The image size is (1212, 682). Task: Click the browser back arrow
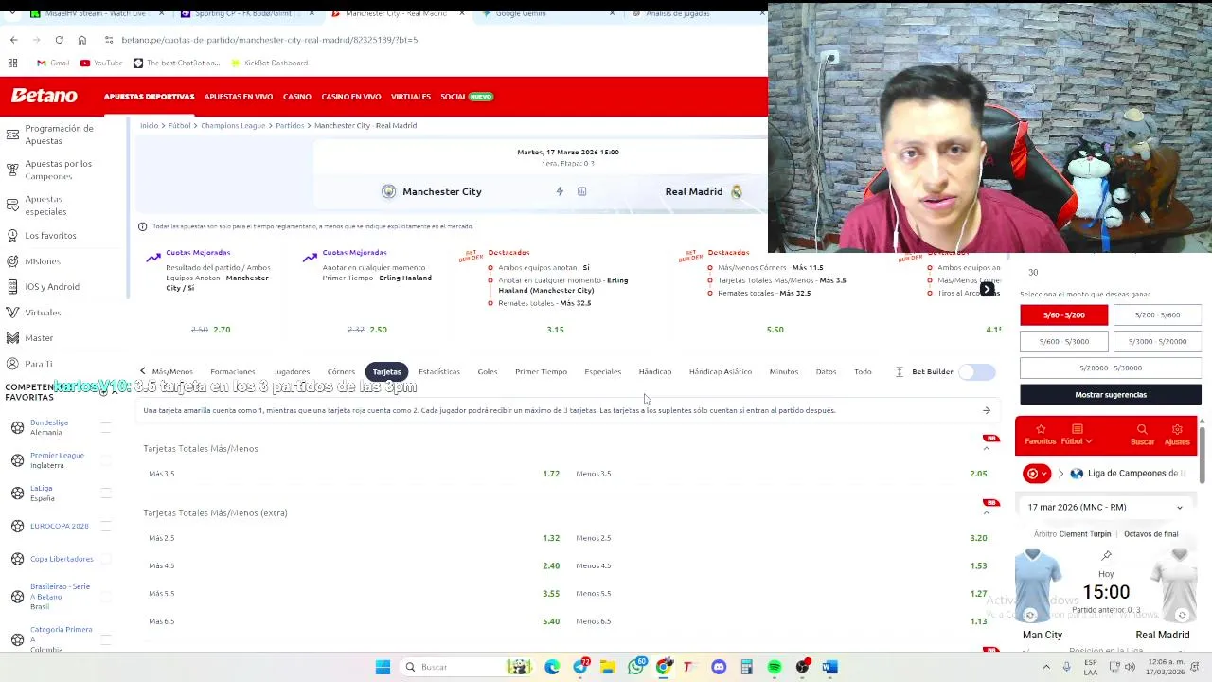coord(13,40)
